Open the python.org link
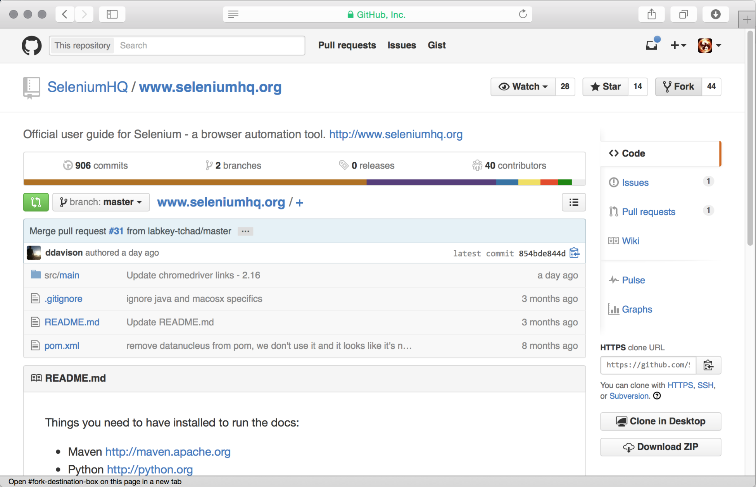Screen dimensions: 756x487 tap(150, 470)
